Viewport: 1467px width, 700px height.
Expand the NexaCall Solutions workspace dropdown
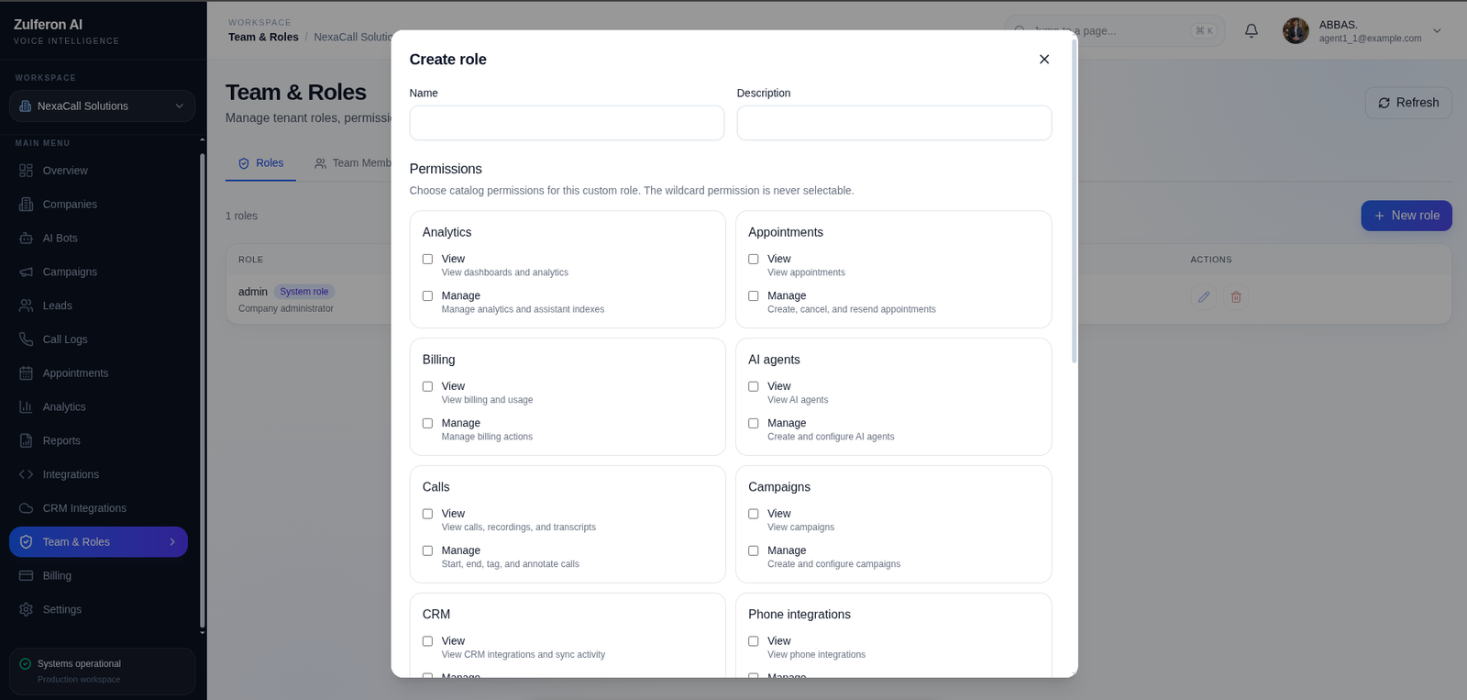102,106
